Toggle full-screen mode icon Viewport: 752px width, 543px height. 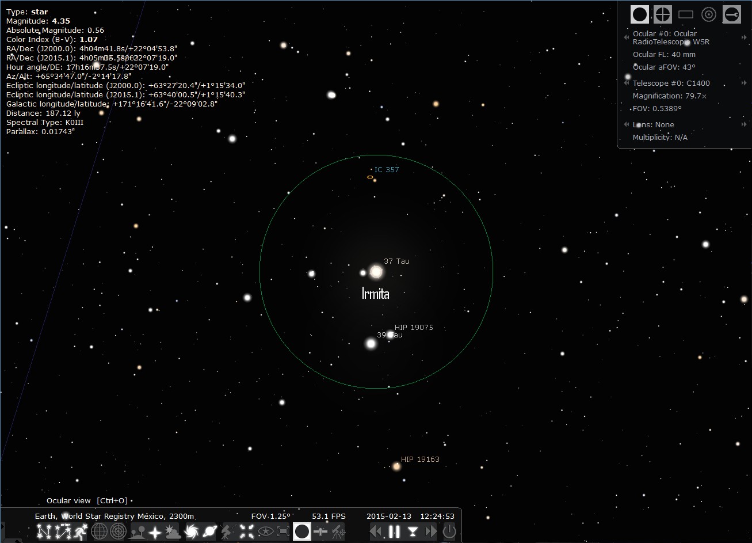[283, 531]
